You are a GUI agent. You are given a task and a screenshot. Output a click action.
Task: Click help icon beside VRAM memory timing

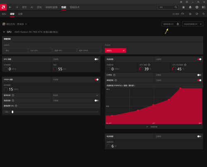click(x=13, y=95)
